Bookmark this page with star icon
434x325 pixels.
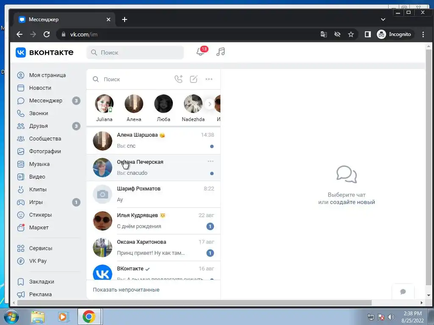[x=351, y=34]
